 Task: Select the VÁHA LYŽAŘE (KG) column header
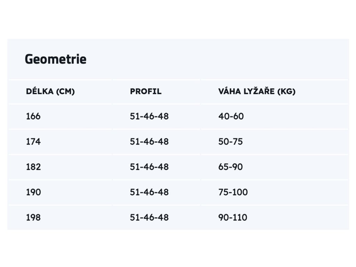(x=257, y=91)
